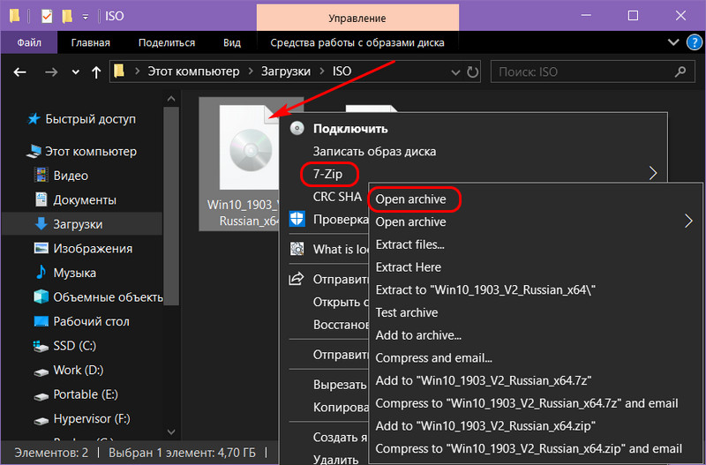Switch to the Главная ribbon tab
The image size is (706, 465).
coord(91,42)
